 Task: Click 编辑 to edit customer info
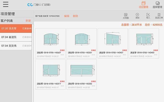point(67,16)
